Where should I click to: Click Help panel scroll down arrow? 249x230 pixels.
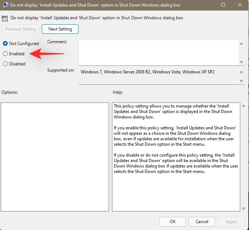click(244, 209)
